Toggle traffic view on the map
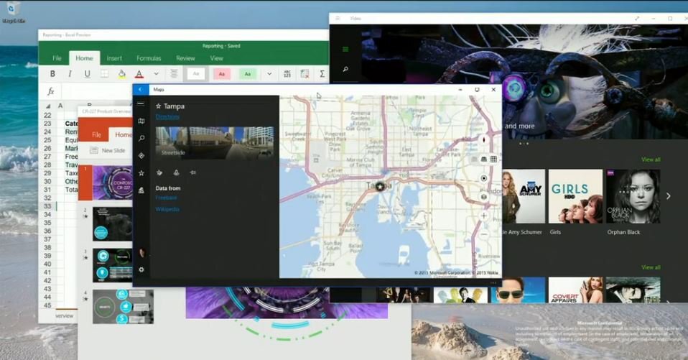The image size is (688, 360). [483, 159]
